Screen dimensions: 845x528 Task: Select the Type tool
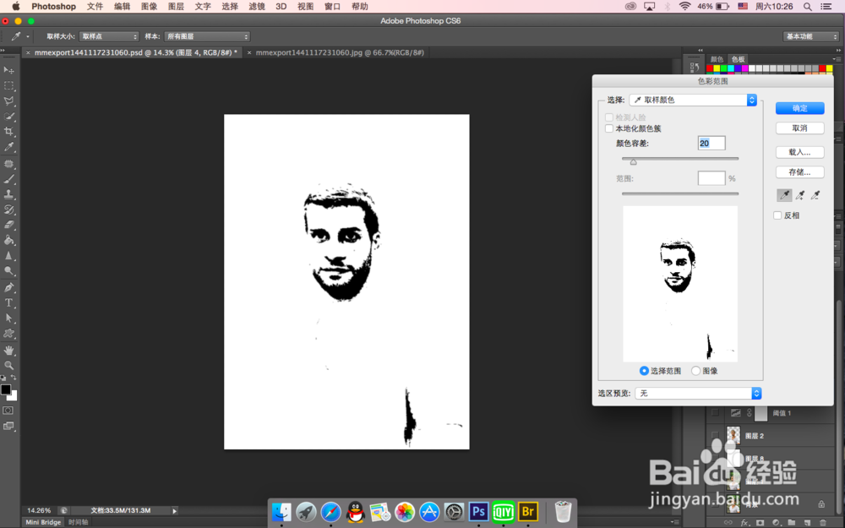coord(9,302)
